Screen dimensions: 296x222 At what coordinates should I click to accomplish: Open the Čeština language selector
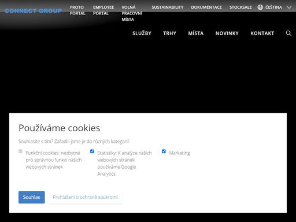(x=274, y=8)
